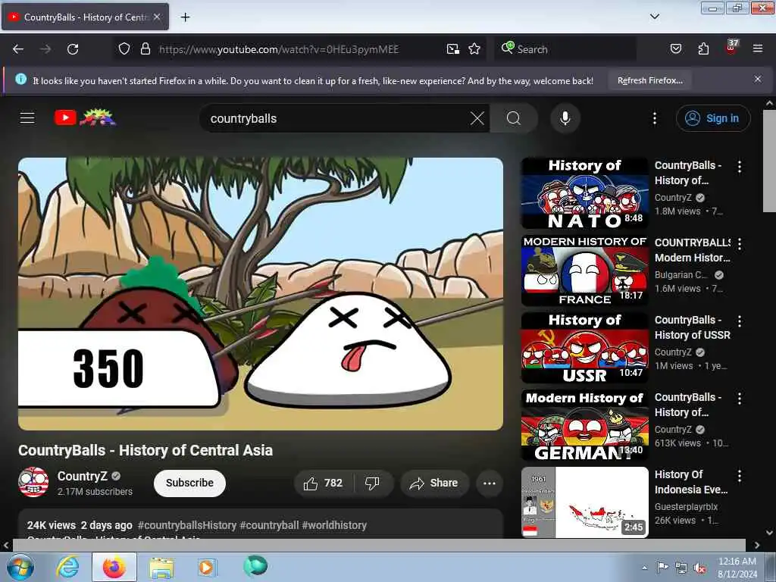776x582 pixels.
Task: Open a new tab with the plus button
Action: tap(185, 17)
